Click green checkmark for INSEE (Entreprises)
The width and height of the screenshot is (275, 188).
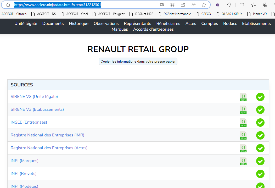click(260, 123)
